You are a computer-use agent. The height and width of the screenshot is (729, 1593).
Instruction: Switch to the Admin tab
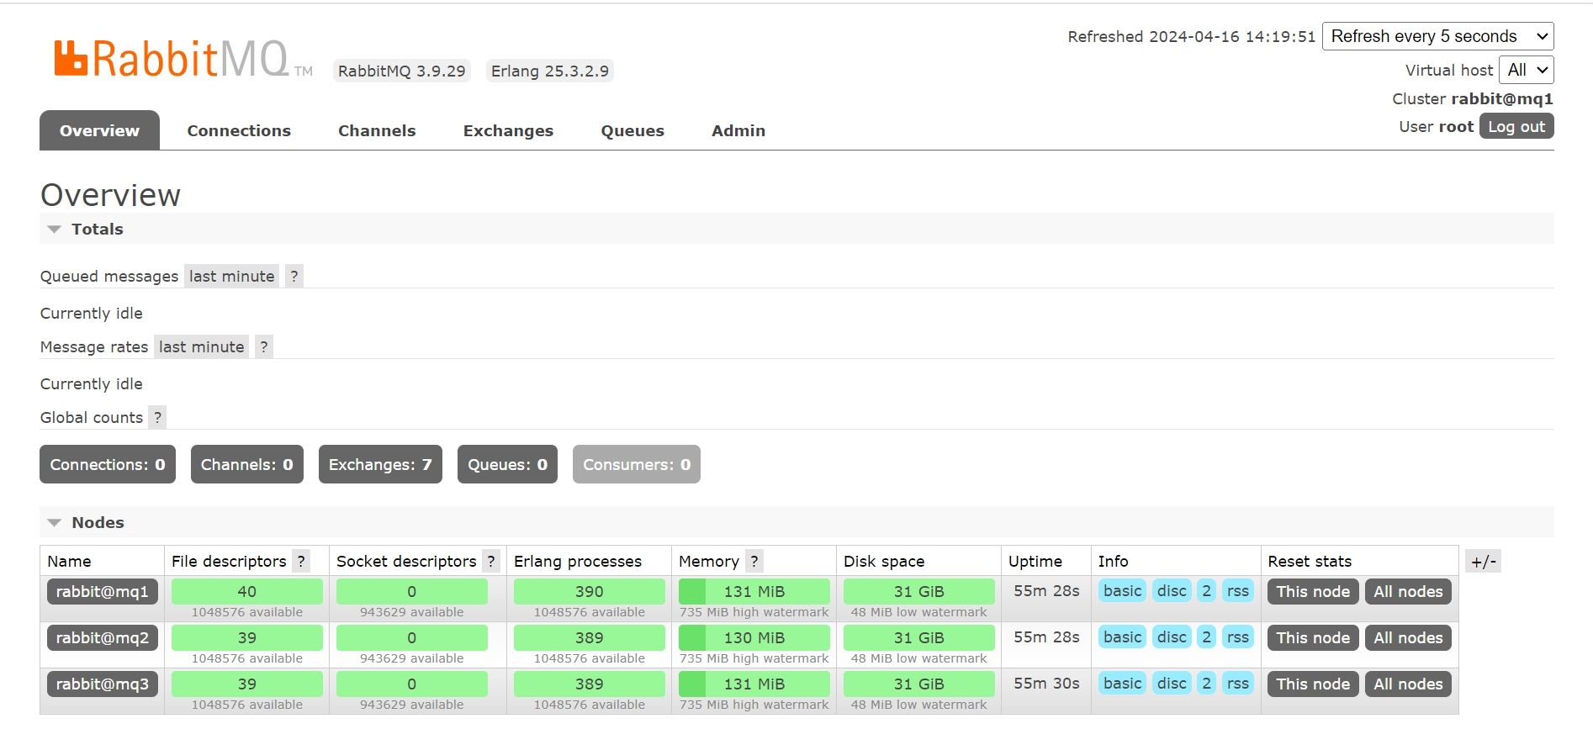point(738,130)
